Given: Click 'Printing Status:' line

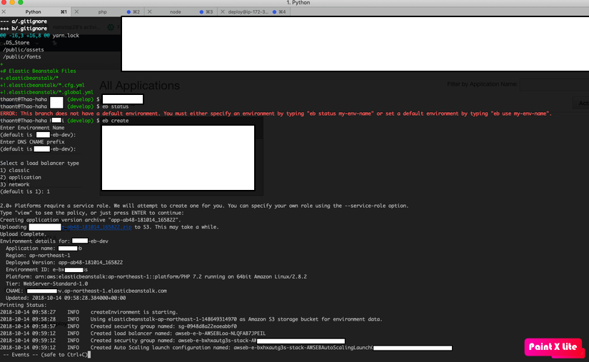Looking at the screenshot, I should click(x=24, y=305).
